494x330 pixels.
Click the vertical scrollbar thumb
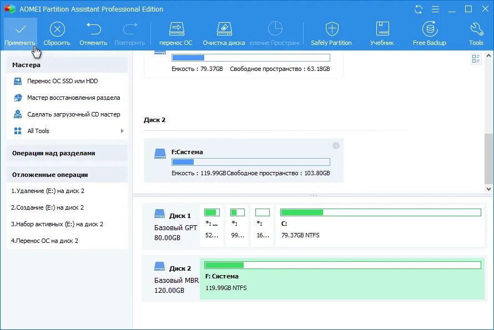[488, 159]
